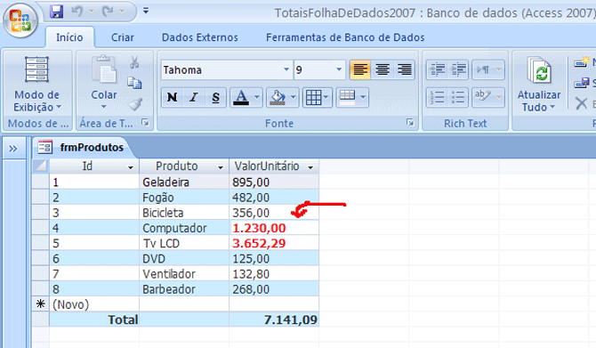Viewport: 596px width, 348px height.
Task: Toggle center text alignment
Action: (x=382, y=69)
